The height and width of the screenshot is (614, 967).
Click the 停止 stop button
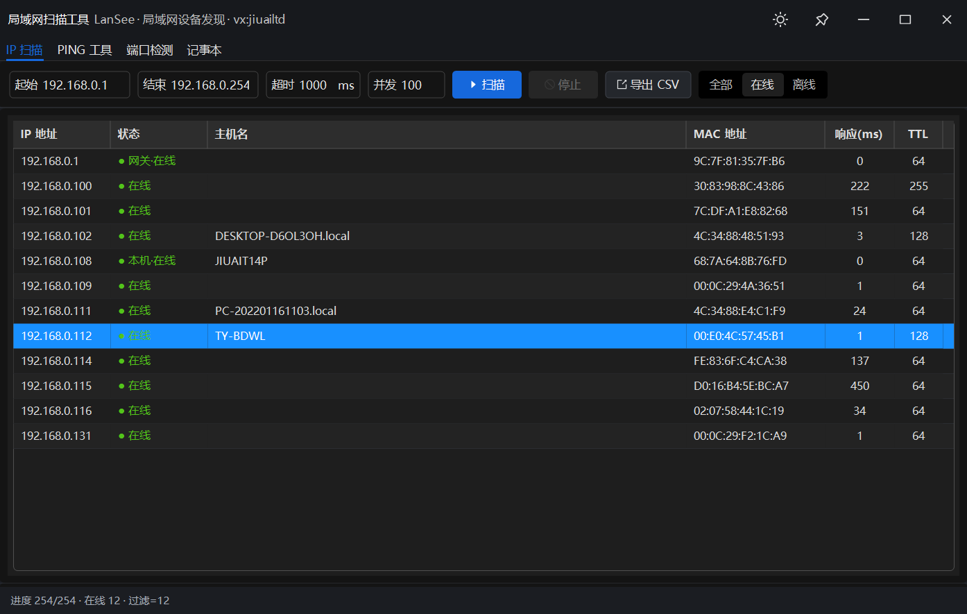coord(563,85)
